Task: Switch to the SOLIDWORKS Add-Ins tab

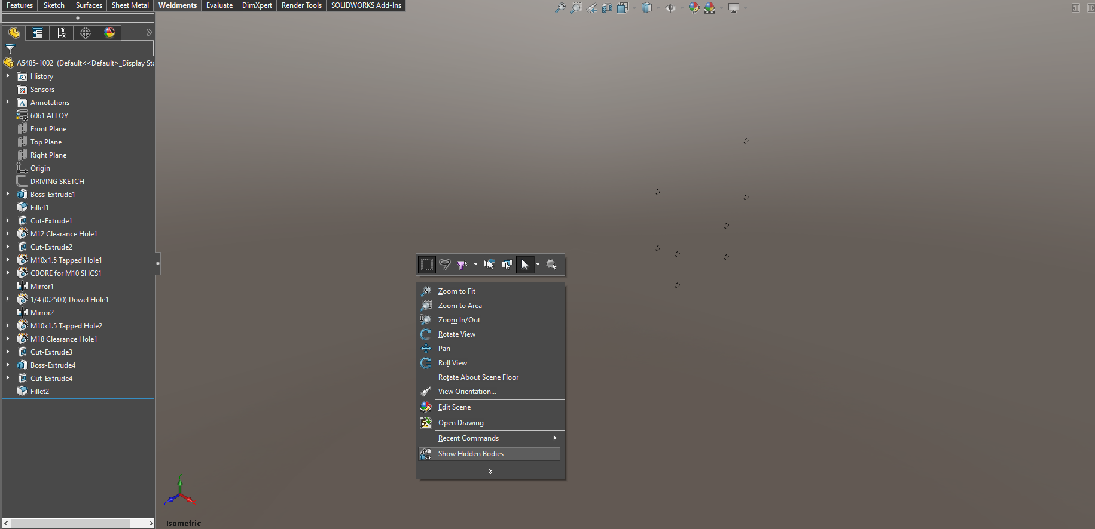Action: (x=366, y=5)
